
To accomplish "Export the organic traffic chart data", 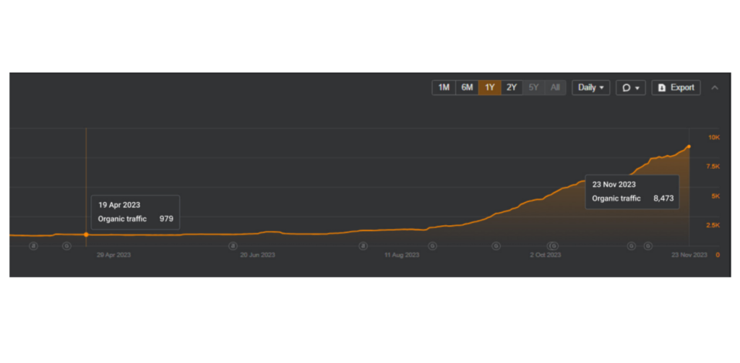I will [676, 87].
